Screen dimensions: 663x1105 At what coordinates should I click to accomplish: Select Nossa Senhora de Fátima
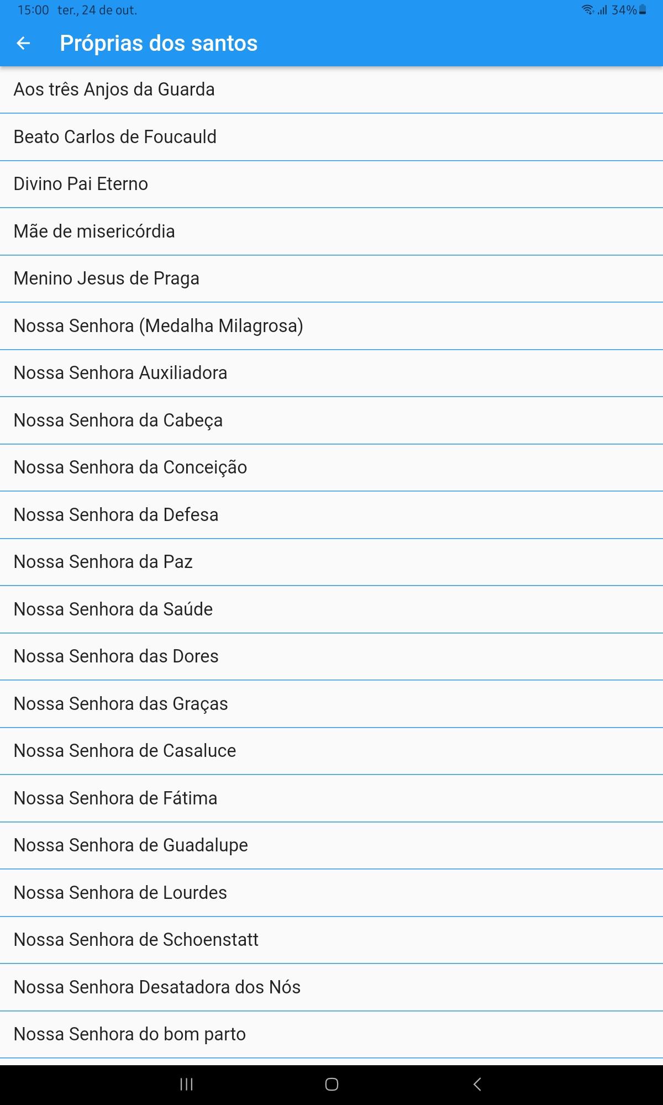pyautogui.click(x=331, y=798)
